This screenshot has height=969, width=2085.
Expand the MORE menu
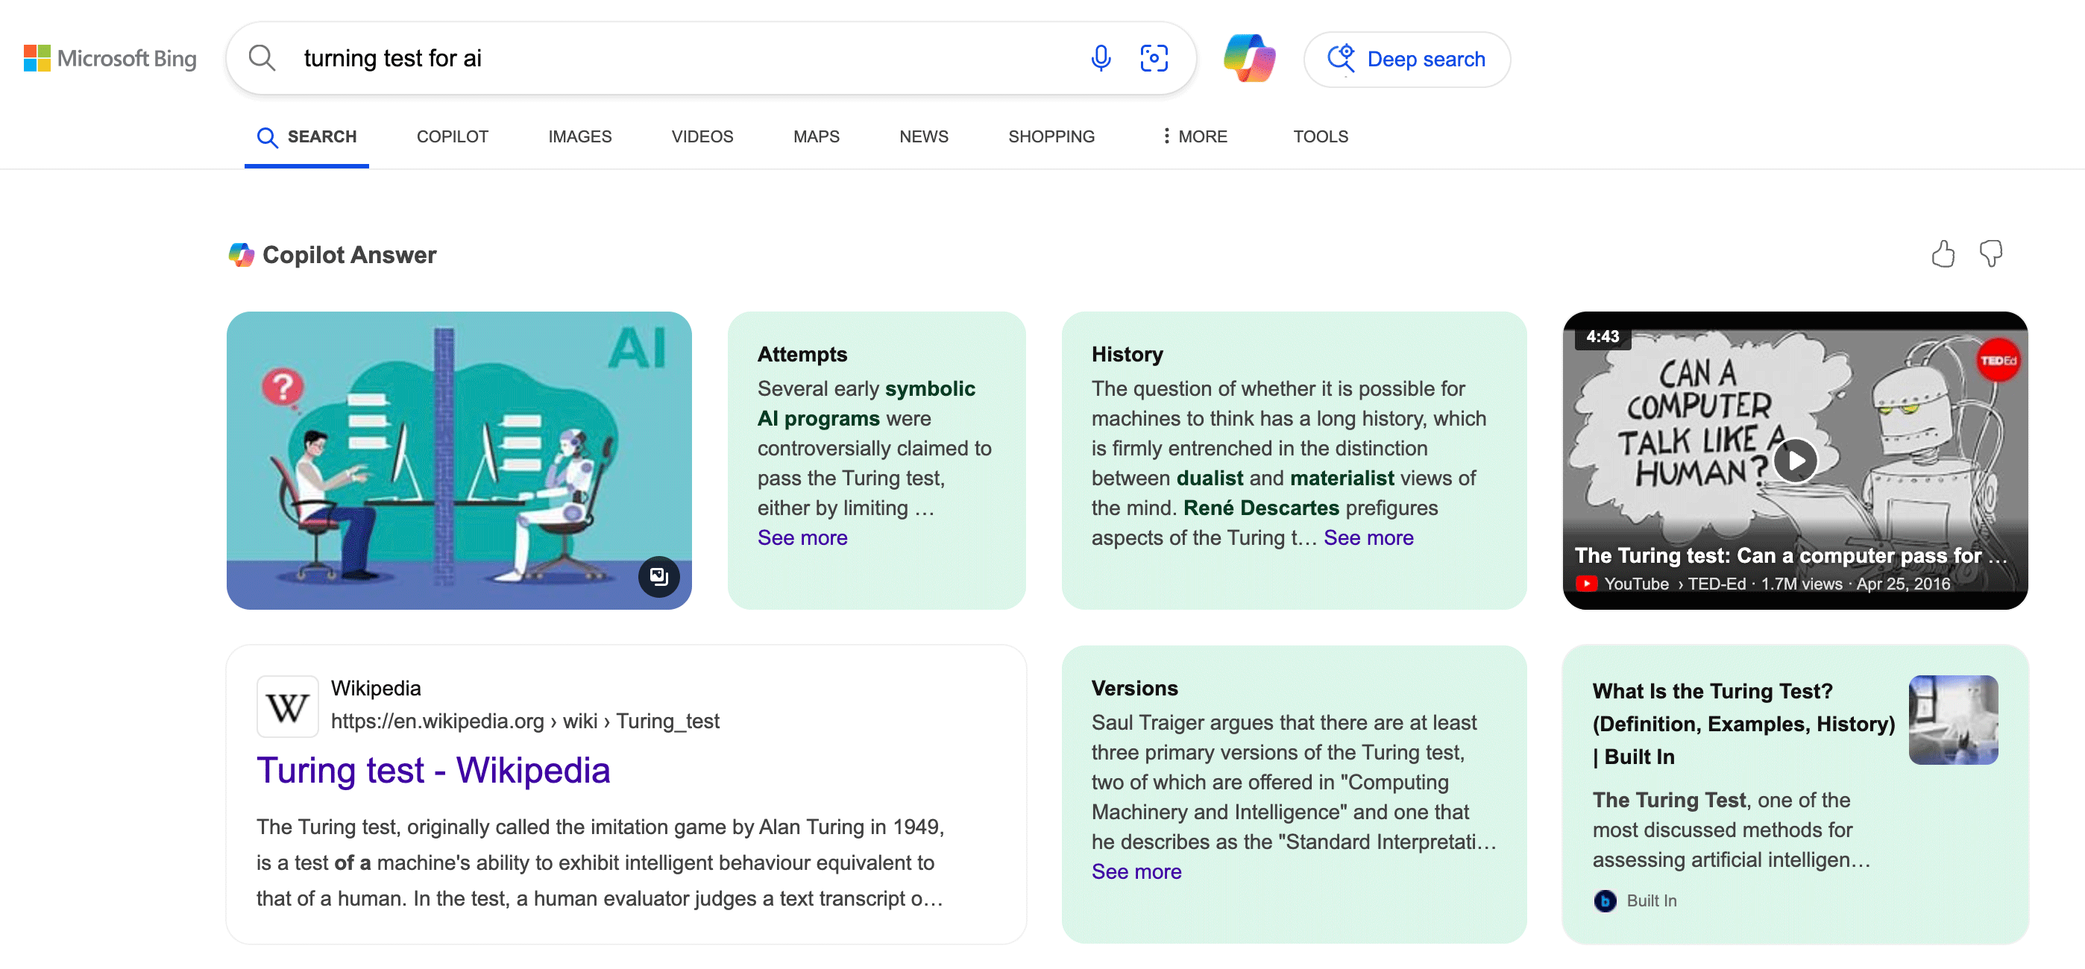pyautogui.click(x=1195, y=136)
